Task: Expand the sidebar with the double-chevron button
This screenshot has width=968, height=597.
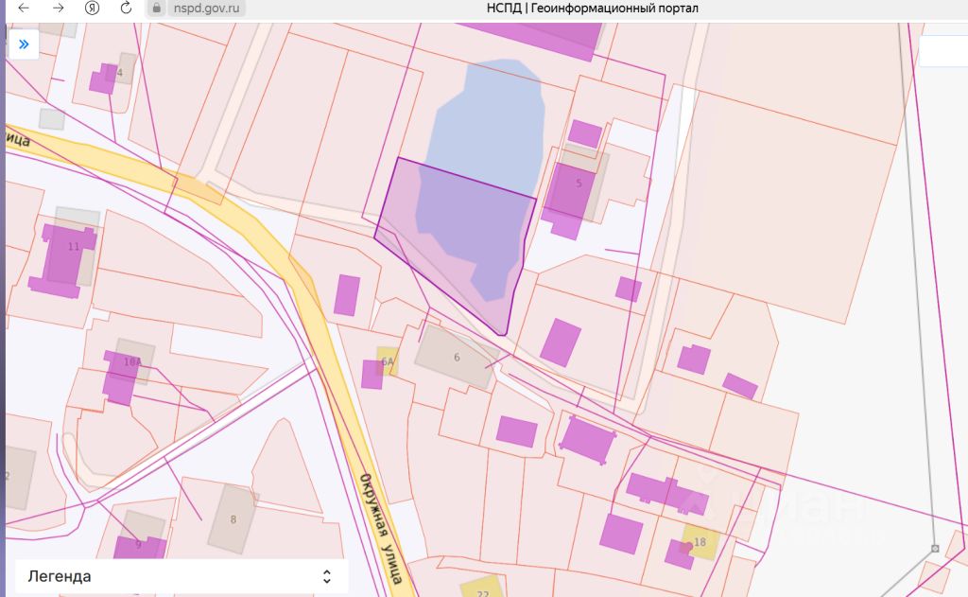Action: click(x=23, y=44)
